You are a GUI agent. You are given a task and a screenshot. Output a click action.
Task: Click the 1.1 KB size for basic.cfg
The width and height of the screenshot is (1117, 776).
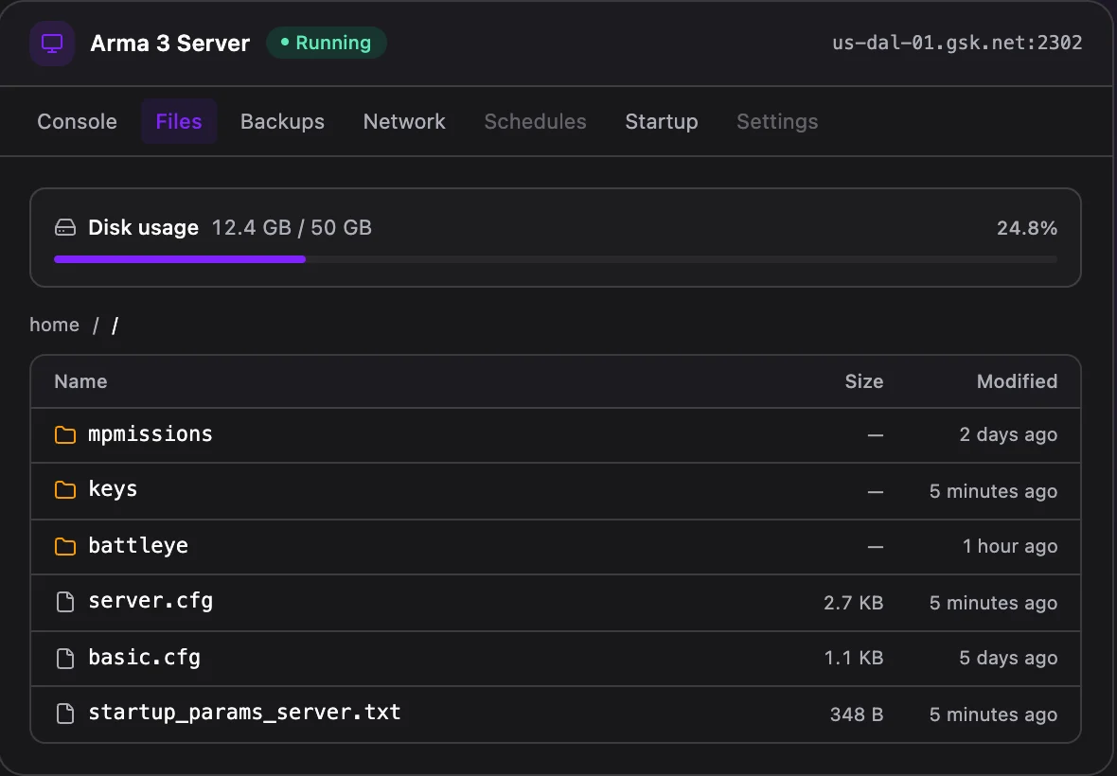point(854,658)
